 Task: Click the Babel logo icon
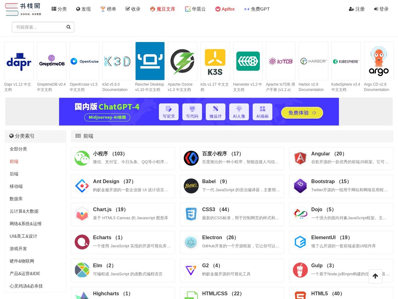191,186
